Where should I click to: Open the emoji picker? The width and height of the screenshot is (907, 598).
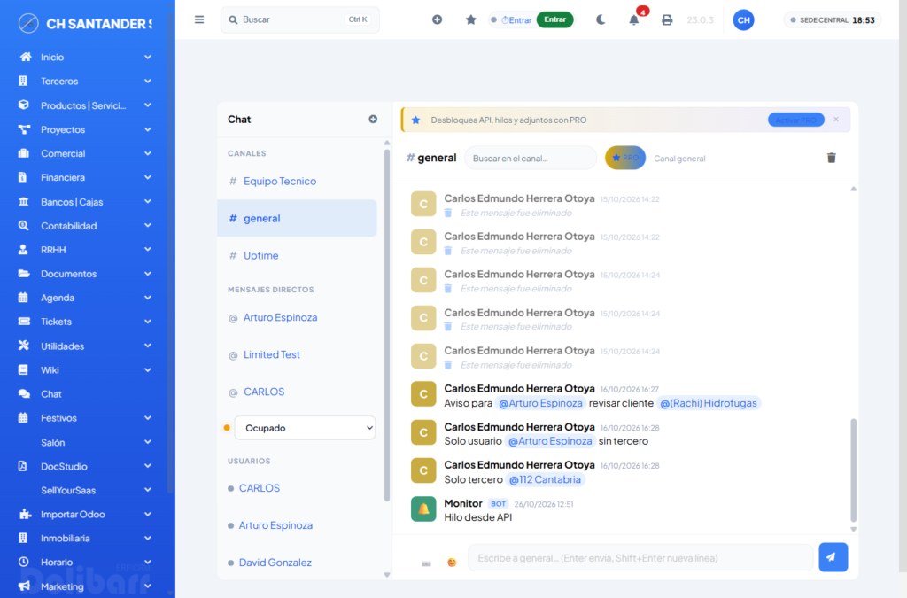tap(452, 563)
